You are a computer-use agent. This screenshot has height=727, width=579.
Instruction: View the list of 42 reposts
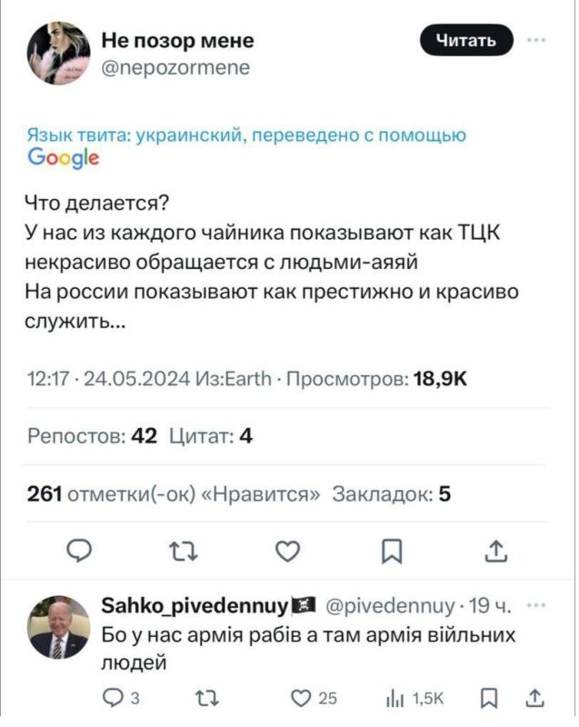(93, 437)
